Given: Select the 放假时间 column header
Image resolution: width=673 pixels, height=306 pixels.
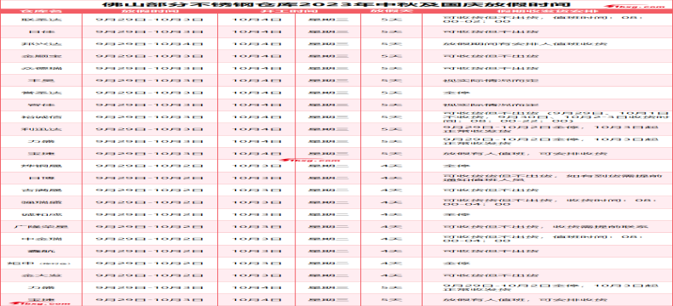Looking at the screenshot, I should (149, 11).
